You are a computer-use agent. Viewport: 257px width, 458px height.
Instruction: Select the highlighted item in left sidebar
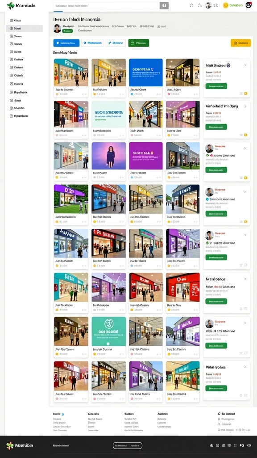pyautogui.click(x=24, y=28)
